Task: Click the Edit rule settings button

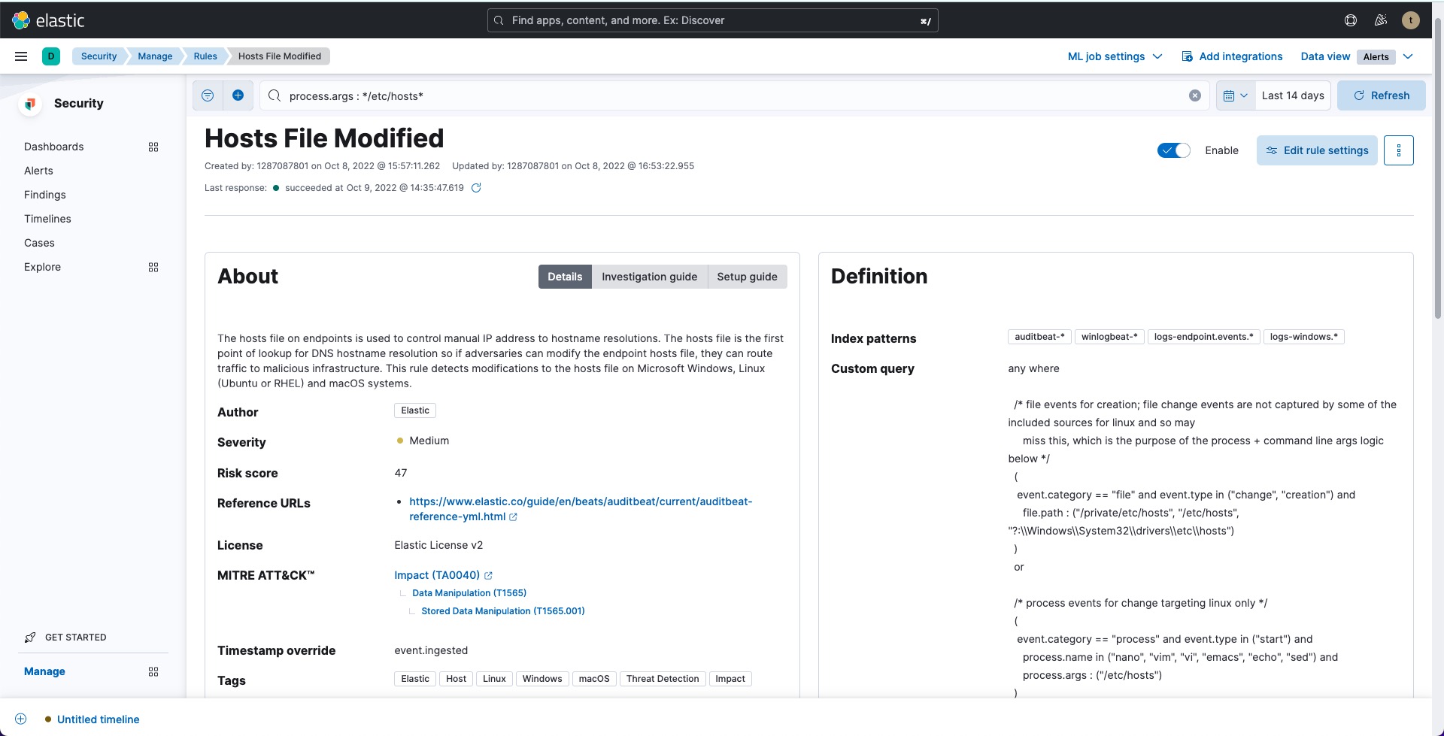Action: (1317, 150)
